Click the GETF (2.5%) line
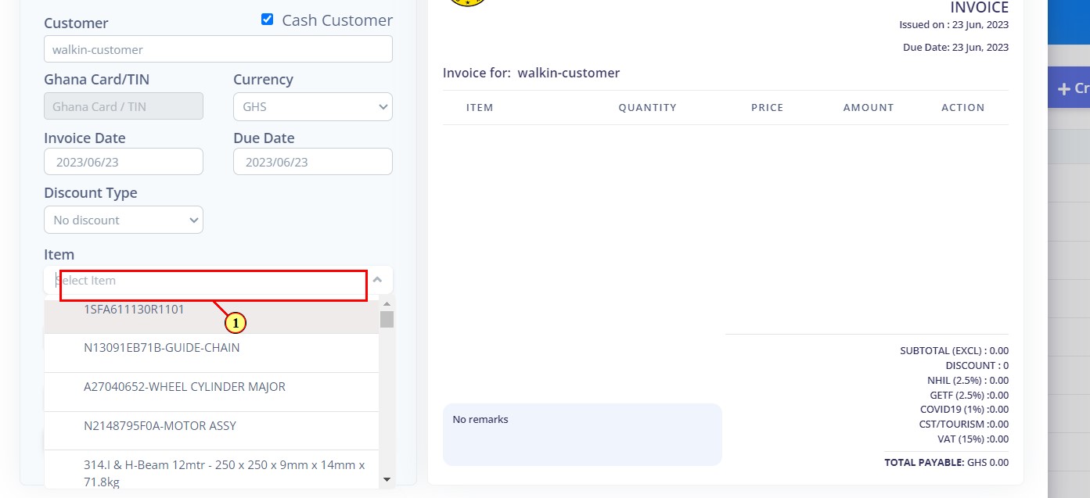 click(969, 396)
